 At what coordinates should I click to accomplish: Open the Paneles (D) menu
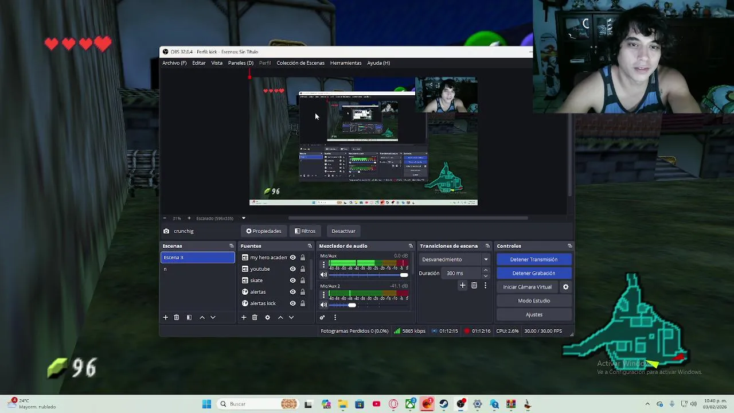tap(241, 63)
